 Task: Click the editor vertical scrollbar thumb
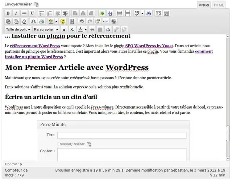click(228, 133)
